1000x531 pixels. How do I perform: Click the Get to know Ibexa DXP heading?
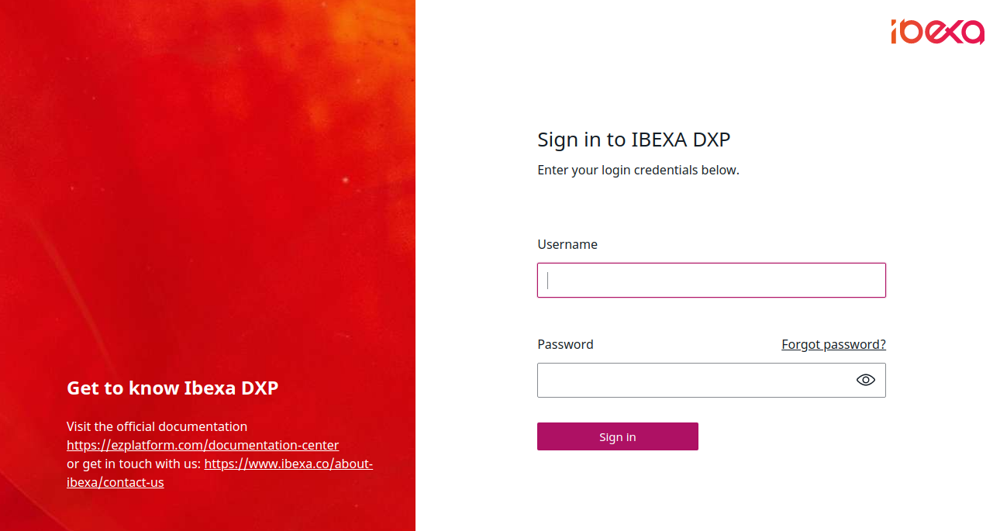(x=172, y=388)
